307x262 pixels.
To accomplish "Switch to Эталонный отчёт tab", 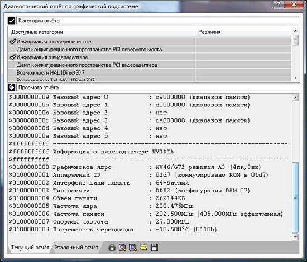I will point(76,248).
